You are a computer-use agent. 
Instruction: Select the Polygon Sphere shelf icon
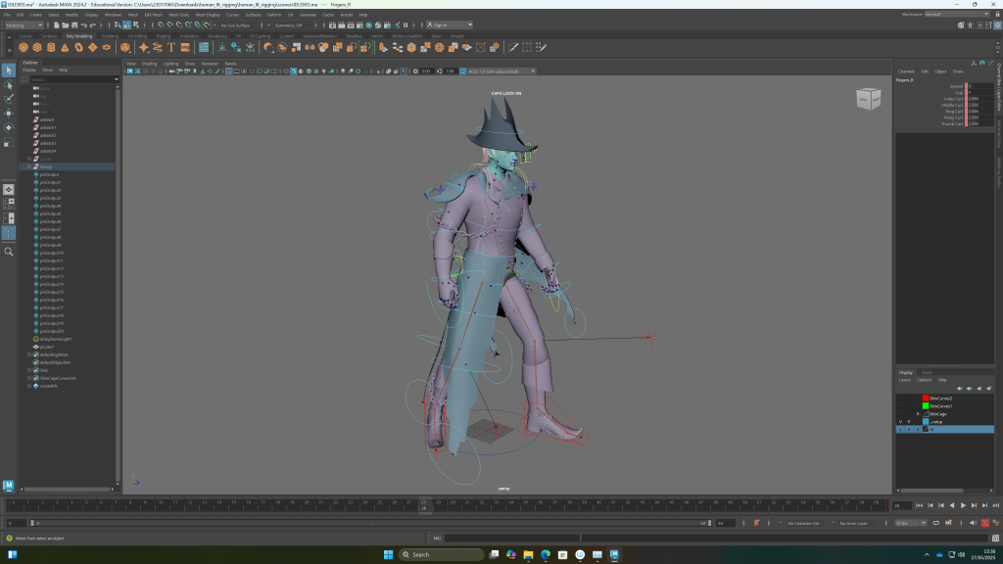click(24, 47)
